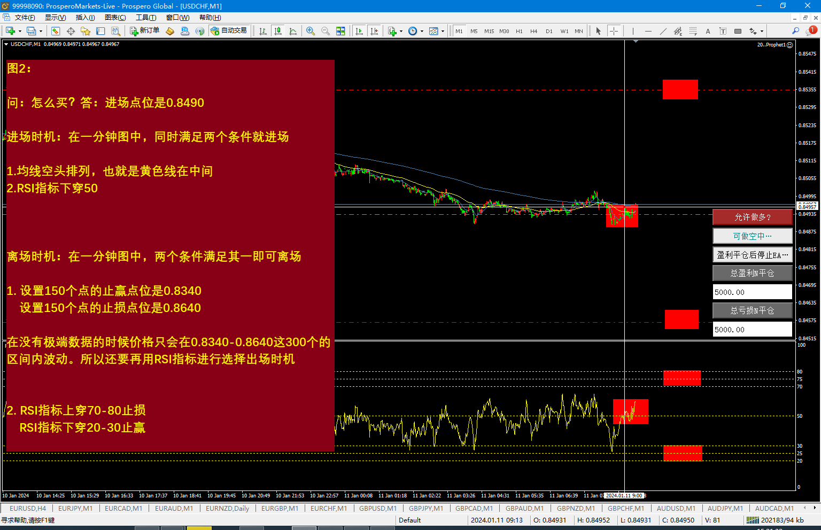Expand the profiles dropdown arrow
821x530 pixels.
coord(41,31)
